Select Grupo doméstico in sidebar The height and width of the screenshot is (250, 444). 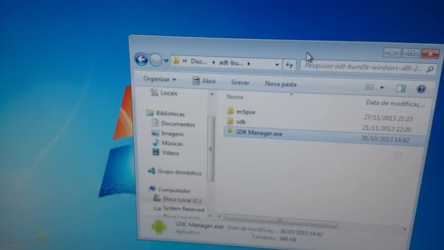[180, 172]
